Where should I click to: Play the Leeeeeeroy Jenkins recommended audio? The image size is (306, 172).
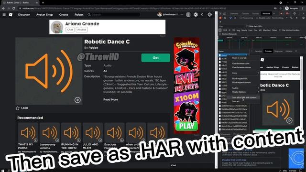57,140
